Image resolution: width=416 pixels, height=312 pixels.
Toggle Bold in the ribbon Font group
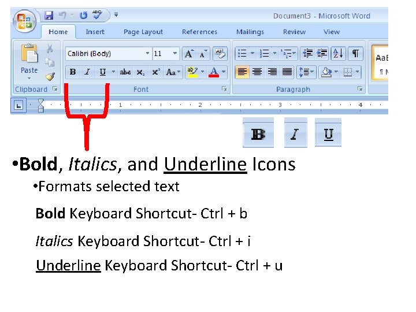(x=73, y=72)
